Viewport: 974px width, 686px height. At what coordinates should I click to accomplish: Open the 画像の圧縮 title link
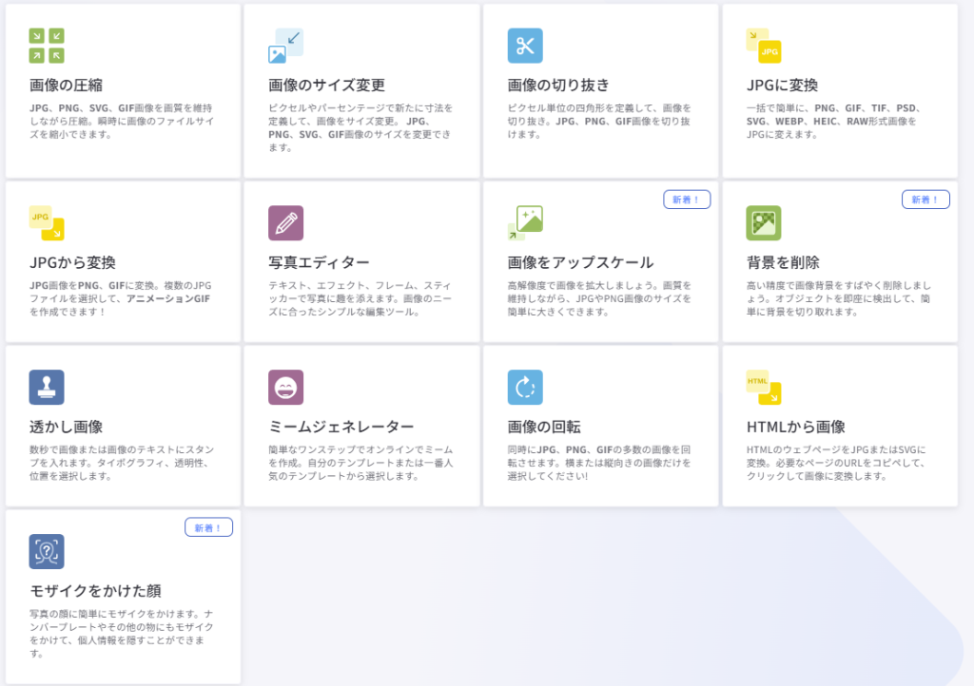coord(67,86)
